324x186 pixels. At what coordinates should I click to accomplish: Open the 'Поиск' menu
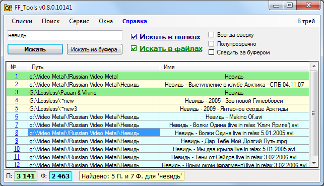click(x=50, y=21)
